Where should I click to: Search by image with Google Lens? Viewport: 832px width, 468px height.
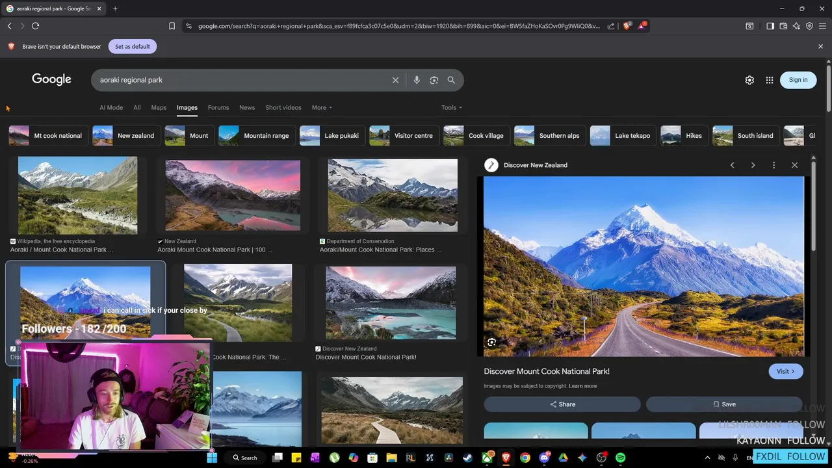coord(434,80)
